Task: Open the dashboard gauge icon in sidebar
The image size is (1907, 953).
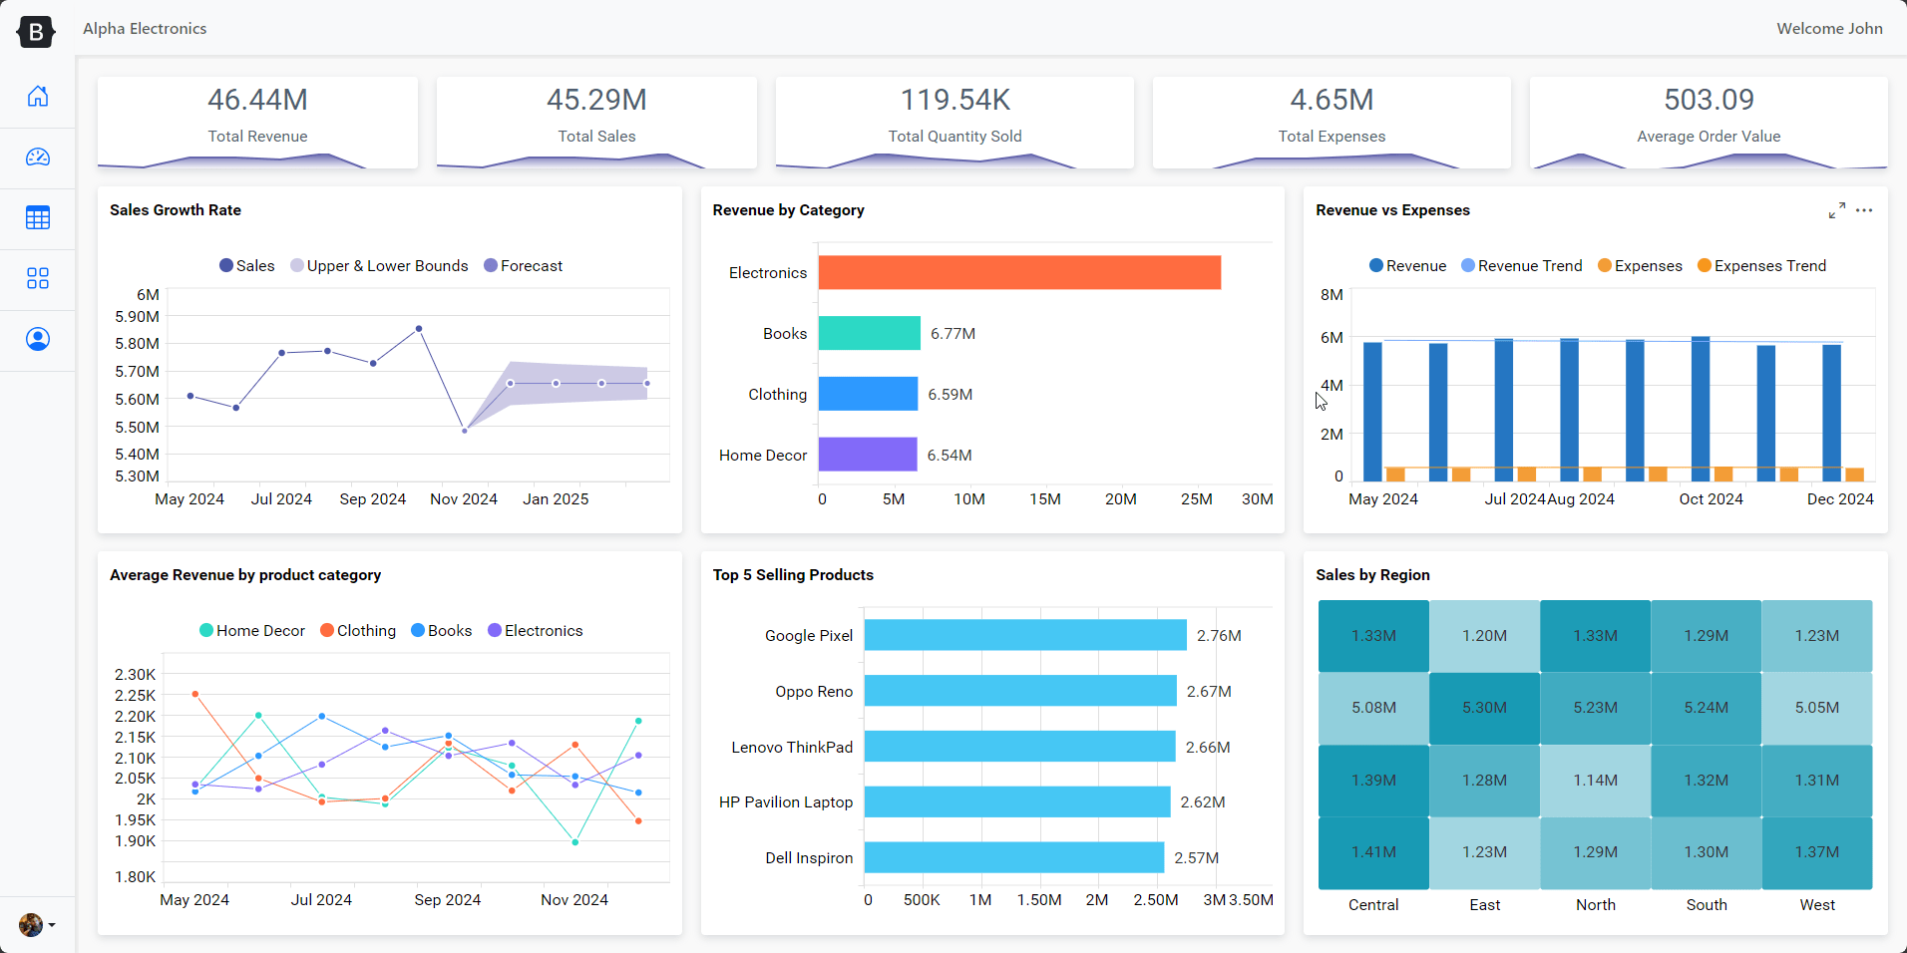Action: [38, 158]
